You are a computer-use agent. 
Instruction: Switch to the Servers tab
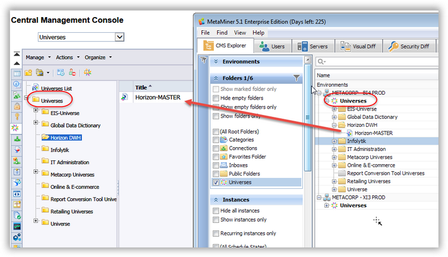click(x=313, y=46)
